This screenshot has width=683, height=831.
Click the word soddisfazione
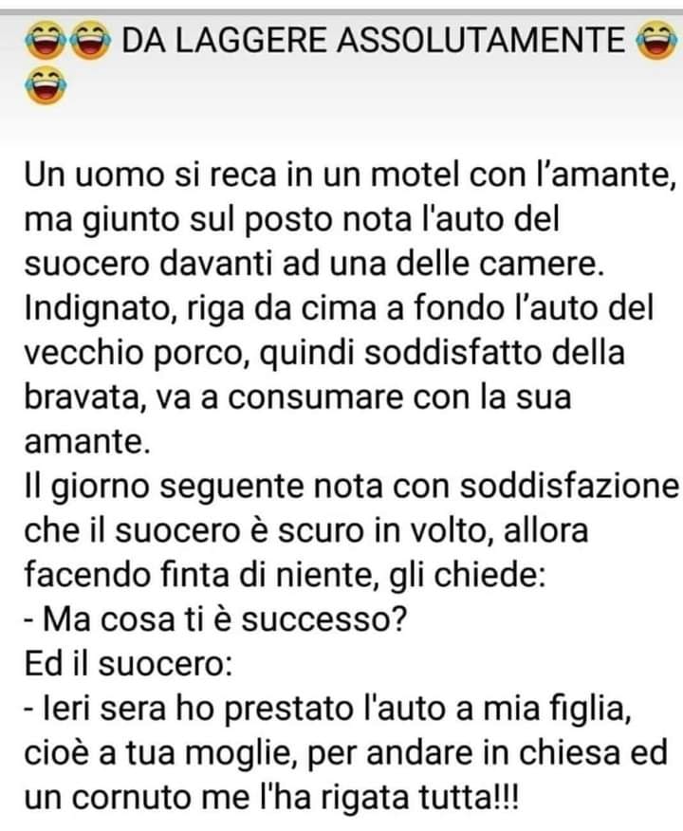pos(569,486)
